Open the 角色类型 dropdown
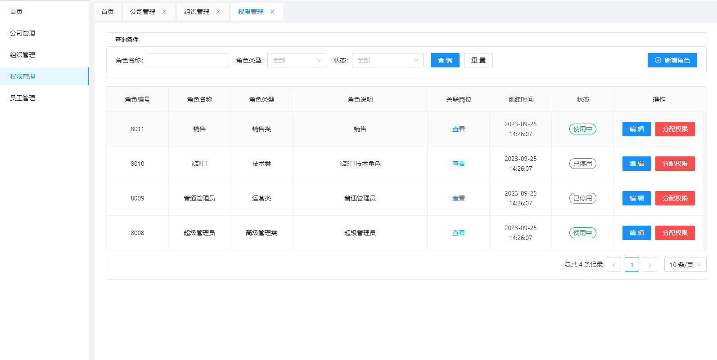The height and width of the screenshot is (360, 717). click(297, 60)
